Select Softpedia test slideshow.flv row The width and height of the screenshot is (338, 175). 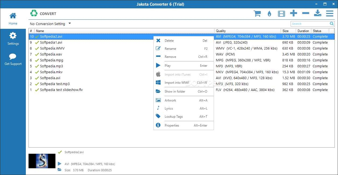point(182,90)
